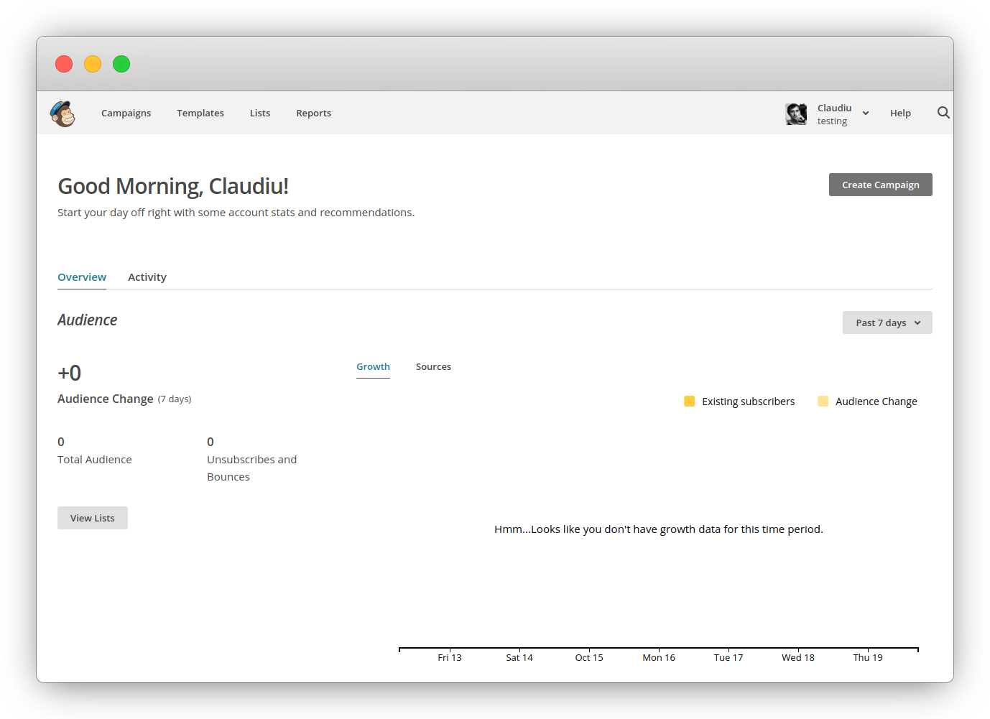
Task: Navigate to Reports
Action: [313, 113]
